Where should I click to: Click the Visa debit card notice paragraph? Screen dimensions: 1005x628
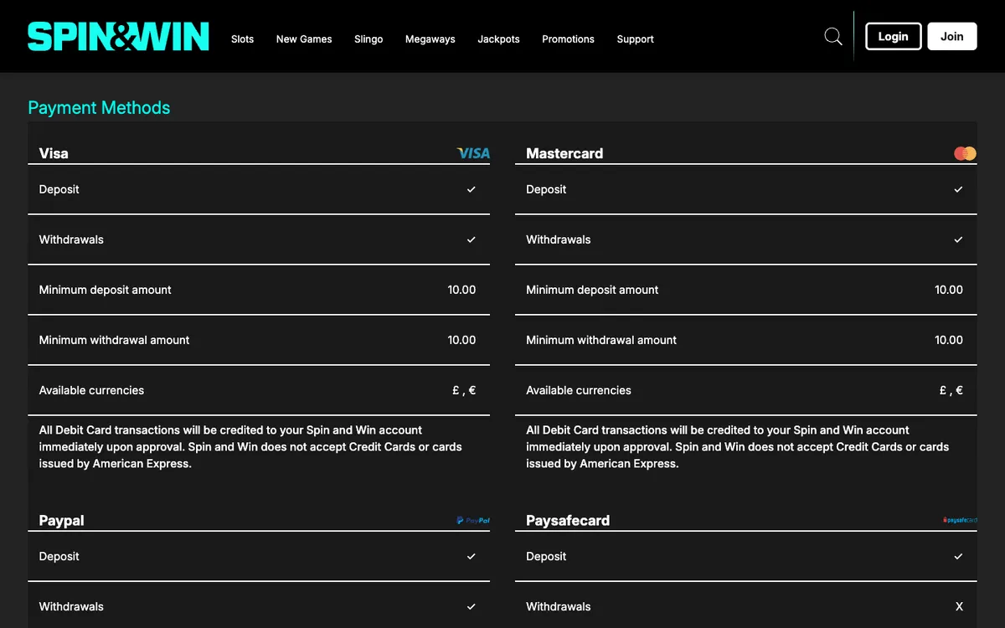(250, 447)
